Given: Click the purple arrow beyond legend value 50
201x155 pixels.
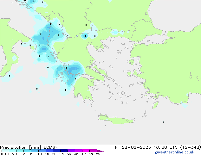Looking at the screenshot, I should 101,151.
